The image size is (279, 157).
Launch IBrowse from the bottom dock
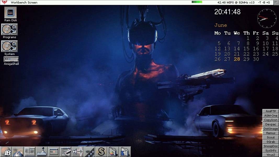(x=6, y=152)
